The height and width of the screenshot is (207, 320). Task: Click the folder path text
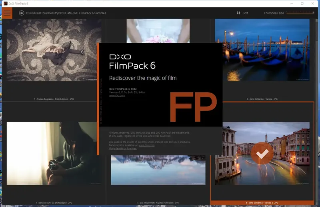(66, 13)
